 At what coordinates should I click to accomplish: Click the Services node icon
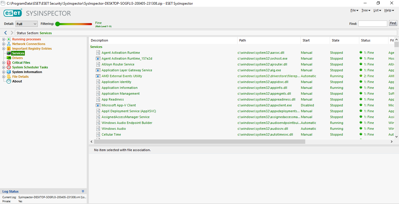9,53
